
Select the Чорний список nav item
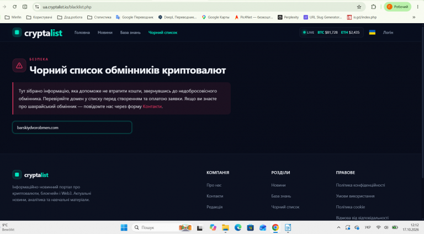163,33
